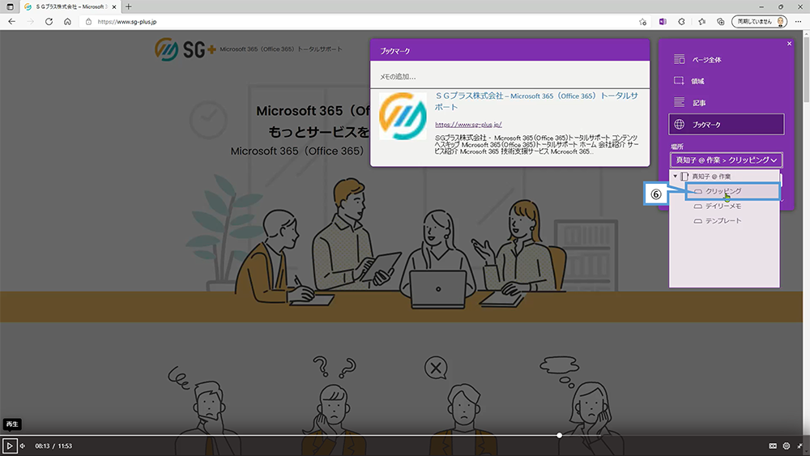Screen dimensions: 810x456
Task: Click the 同期していません profile button
Action: click(x=760, y=22)
